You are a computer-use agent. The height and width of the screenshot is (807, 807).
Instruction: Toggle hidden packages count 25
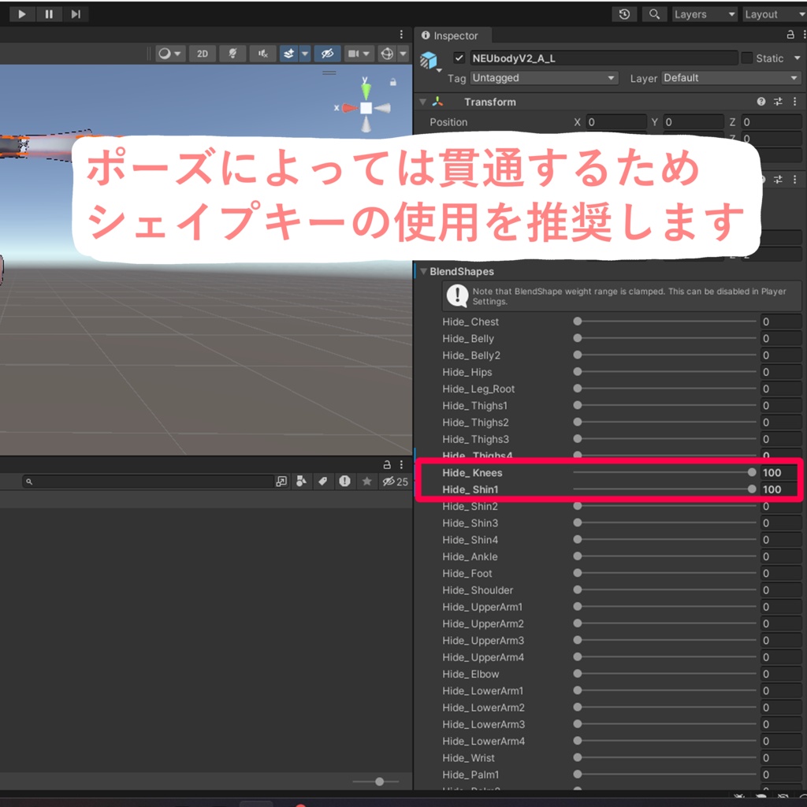tap(396, 482)
